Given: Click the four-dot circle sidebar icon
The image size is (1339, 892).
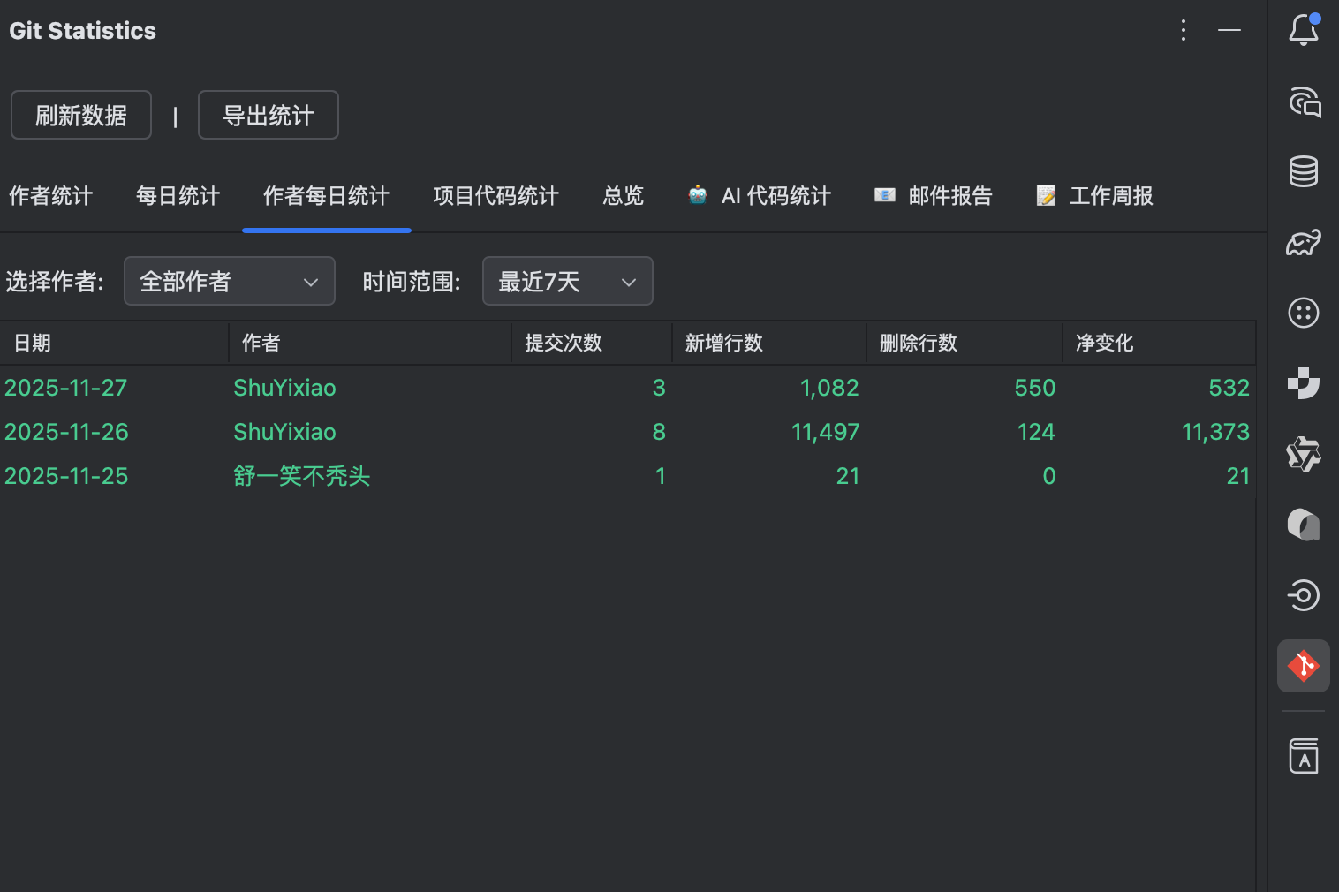Looking at the screenshot, I should (x=1304, y=313).
